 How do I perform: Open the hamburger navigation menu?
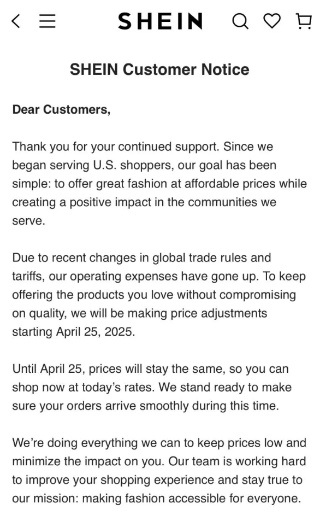tap(48, 21)
